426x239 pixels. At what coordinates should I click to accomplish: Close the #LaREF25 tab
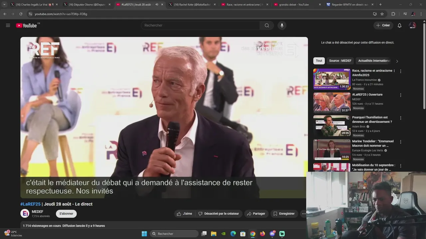tap(162, 5)
